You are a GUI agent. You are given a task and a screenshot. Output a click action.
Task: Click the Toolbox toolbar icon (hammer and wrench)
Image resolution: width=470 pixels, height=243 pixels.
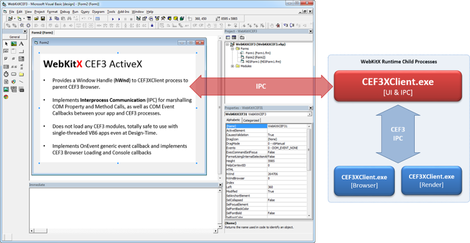coord(163,19)
